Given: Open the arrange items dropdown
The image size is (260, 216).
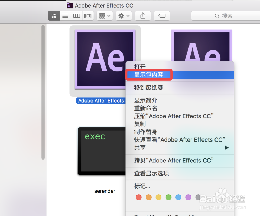Looking at the screenshot, I should tap(105, 16).
